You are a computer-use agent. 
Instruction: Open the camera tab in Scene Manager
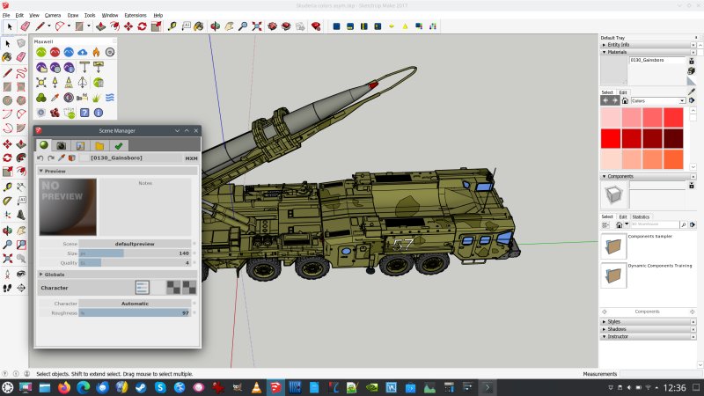pos(61,145)
